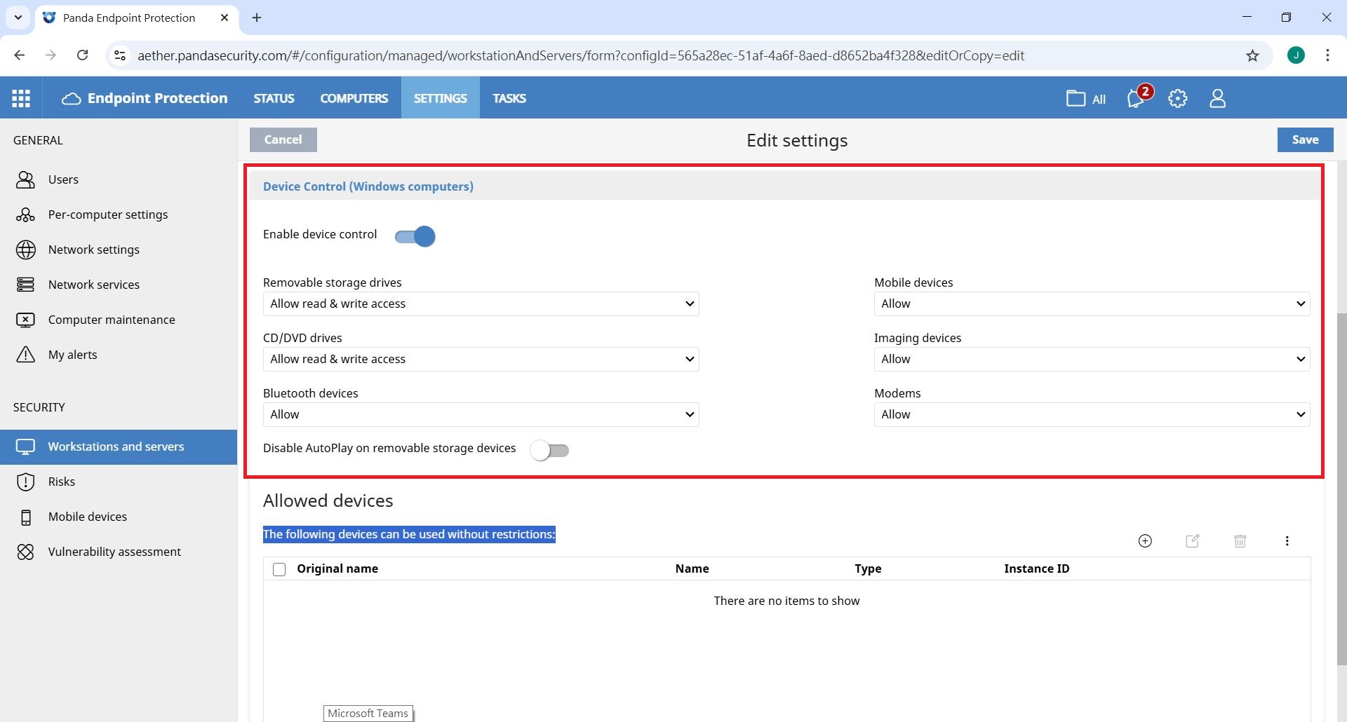
Task: Open the Bluetooth devices dropdown
Action: (x=481, y=414)
